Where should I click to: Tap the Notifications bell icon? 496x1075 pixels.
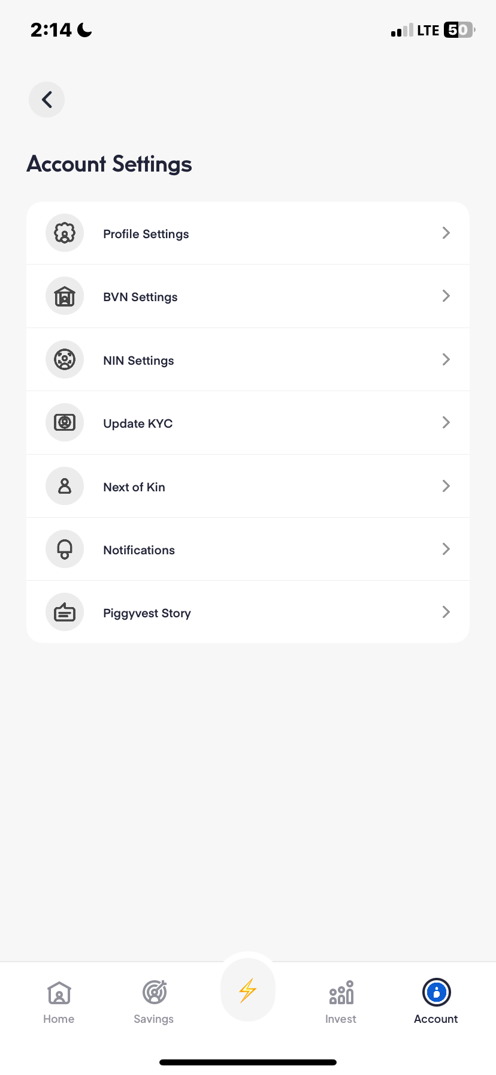pos(65,549)
